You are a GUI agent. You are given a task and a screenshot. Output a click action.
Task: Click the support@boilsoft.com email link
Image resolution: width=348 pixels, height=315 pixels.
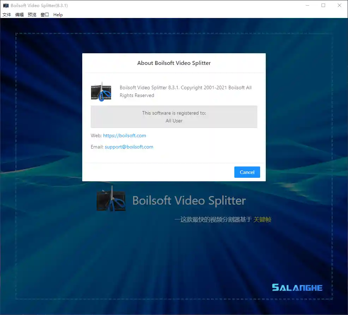[x=129, y=147]
